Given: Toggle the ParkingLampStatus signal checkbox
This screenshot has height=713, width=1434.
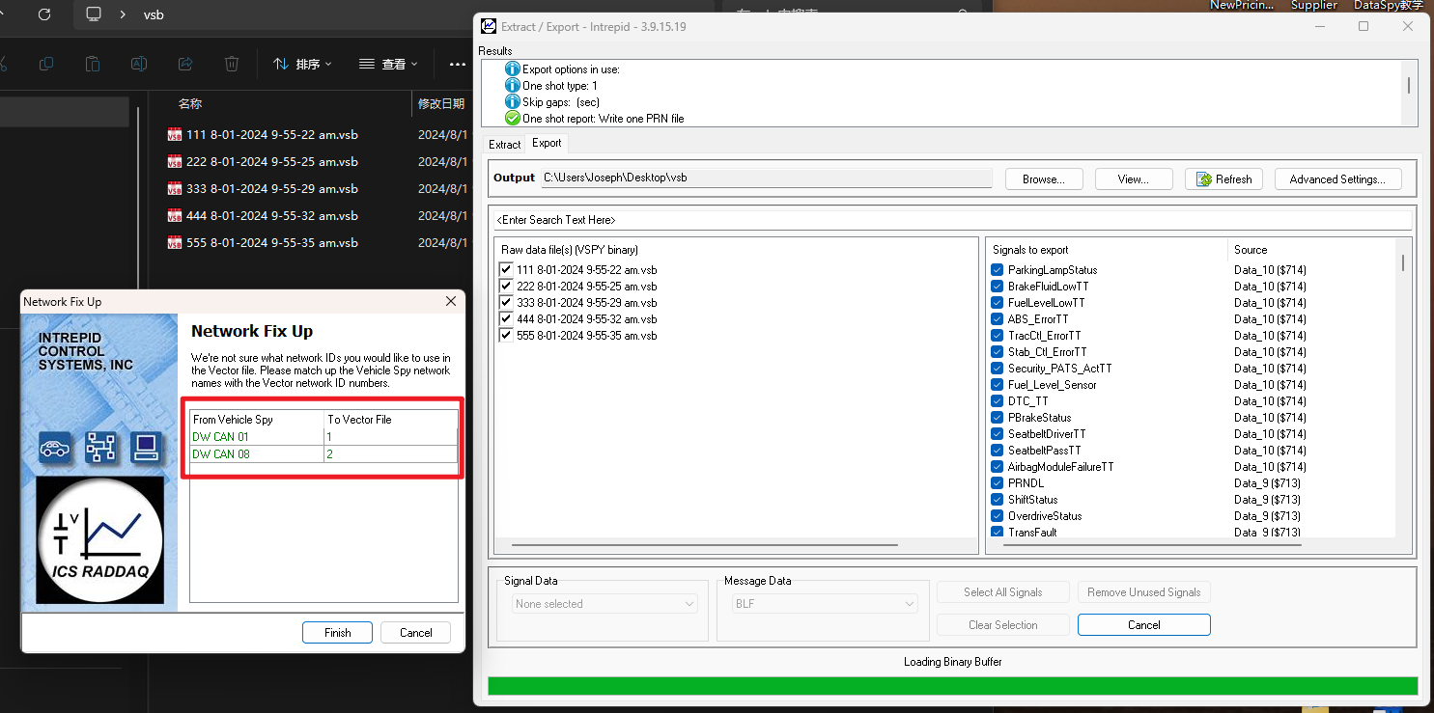Looking at the screenshot, I should (x=998, y=270).
